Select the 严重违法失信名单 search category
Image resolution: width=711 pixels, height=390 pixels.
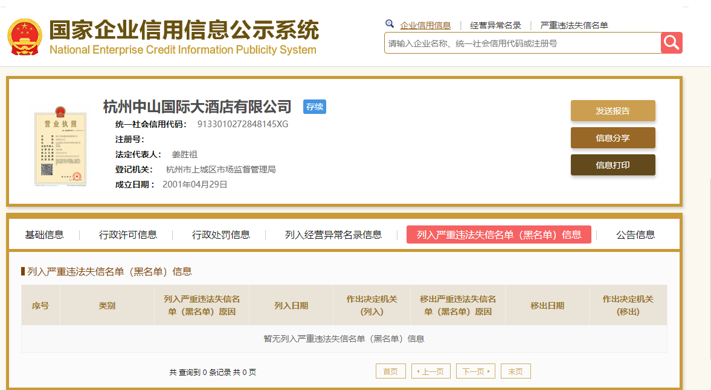(x=574, y=25)
